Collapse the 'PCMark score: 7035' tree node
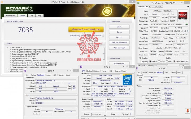This screenshot has height=119, width=191. tap(8, 47)
